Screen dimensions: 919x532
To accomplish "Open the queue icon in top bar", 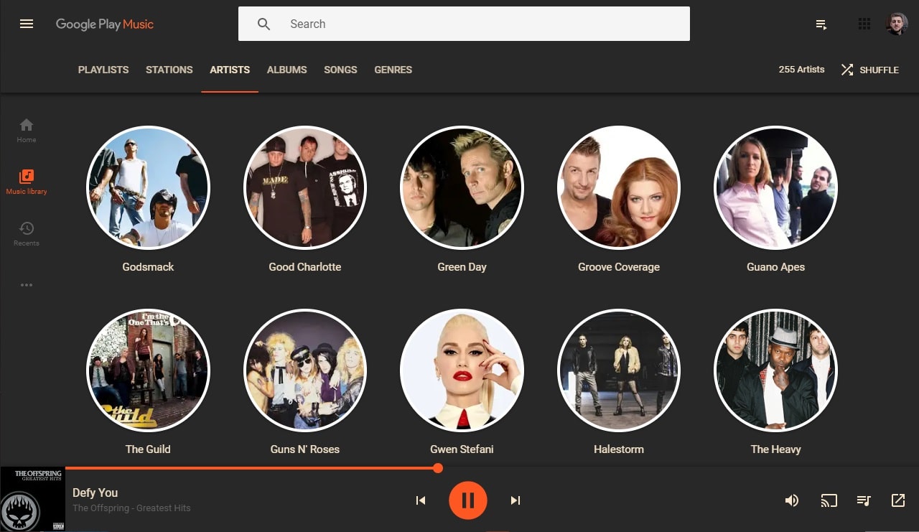I will (x=821, y=24).
